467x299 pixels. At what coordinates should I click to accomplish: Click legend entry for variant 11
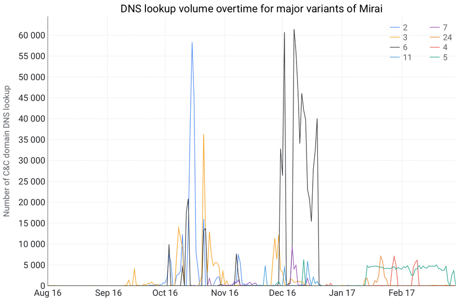click(x=401, y=57)
